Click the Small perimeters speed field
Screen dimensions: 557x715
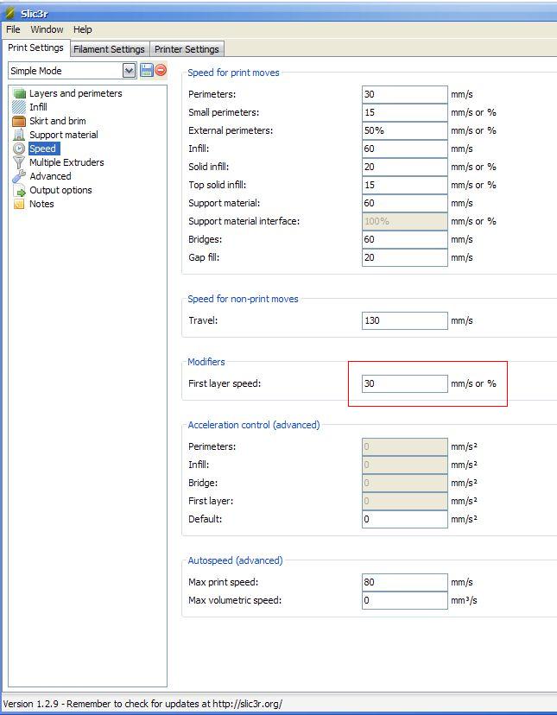pos(405,112)
